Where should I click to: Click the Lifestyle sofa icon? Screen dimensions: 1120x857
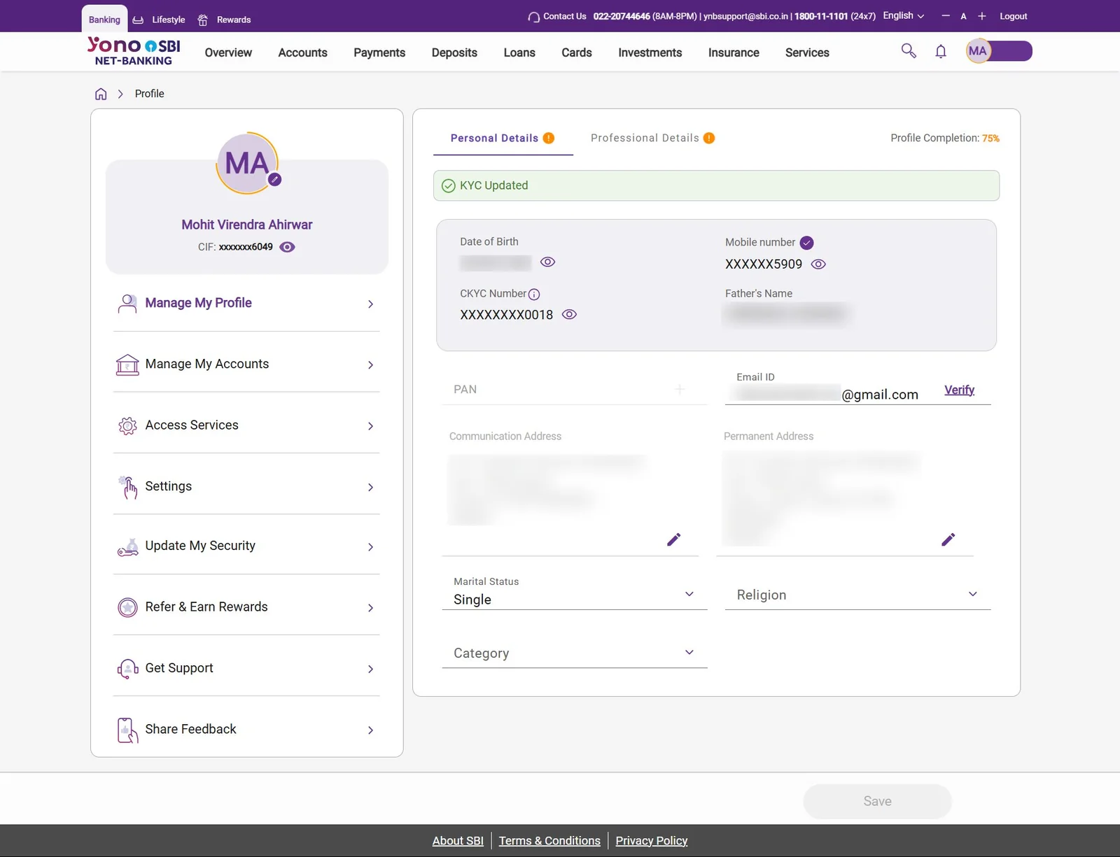pos(138,20)
